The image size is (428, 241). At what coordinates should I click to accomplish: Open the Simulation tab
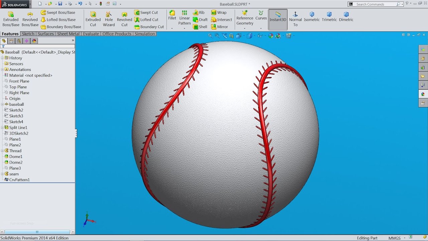pyautogui.click(x=145, y=34)
